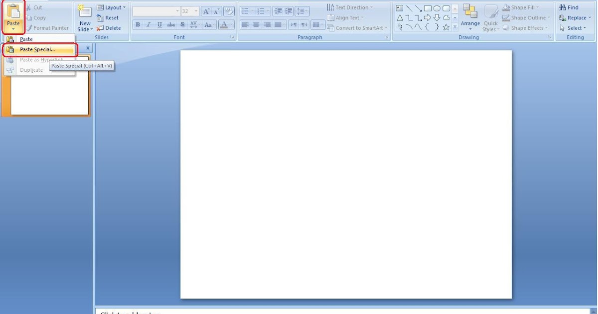Select the Format Painter icon
This screenshot has height=314, width=598.
[x=30, y=28]
